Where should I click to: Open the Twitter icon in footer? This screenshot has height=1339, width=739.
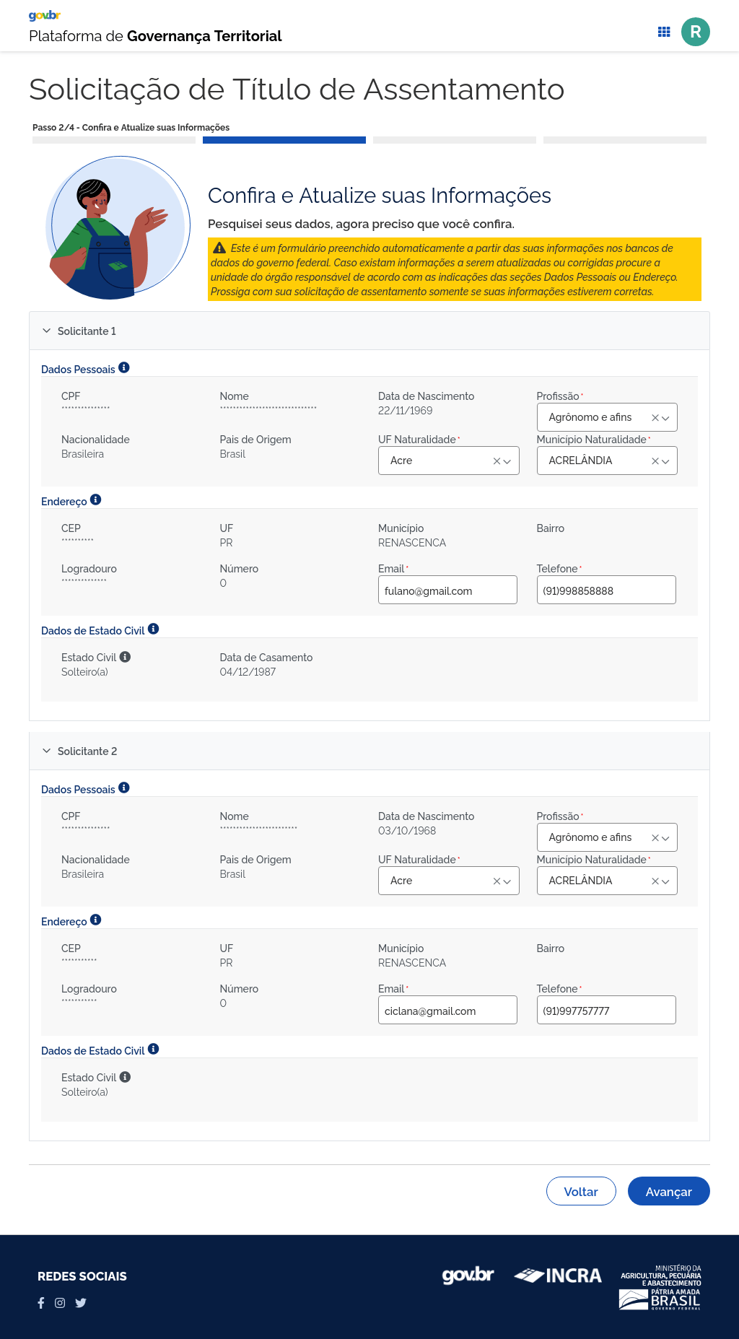(81, 1303)
